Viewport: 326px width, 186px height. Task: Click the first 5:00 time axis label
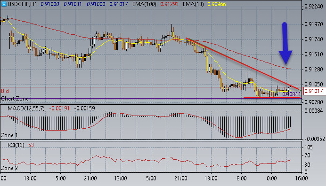coord(60,178)
